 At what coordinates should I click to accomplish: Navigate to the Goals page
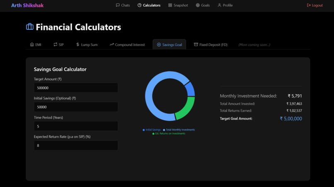point(203,5)
